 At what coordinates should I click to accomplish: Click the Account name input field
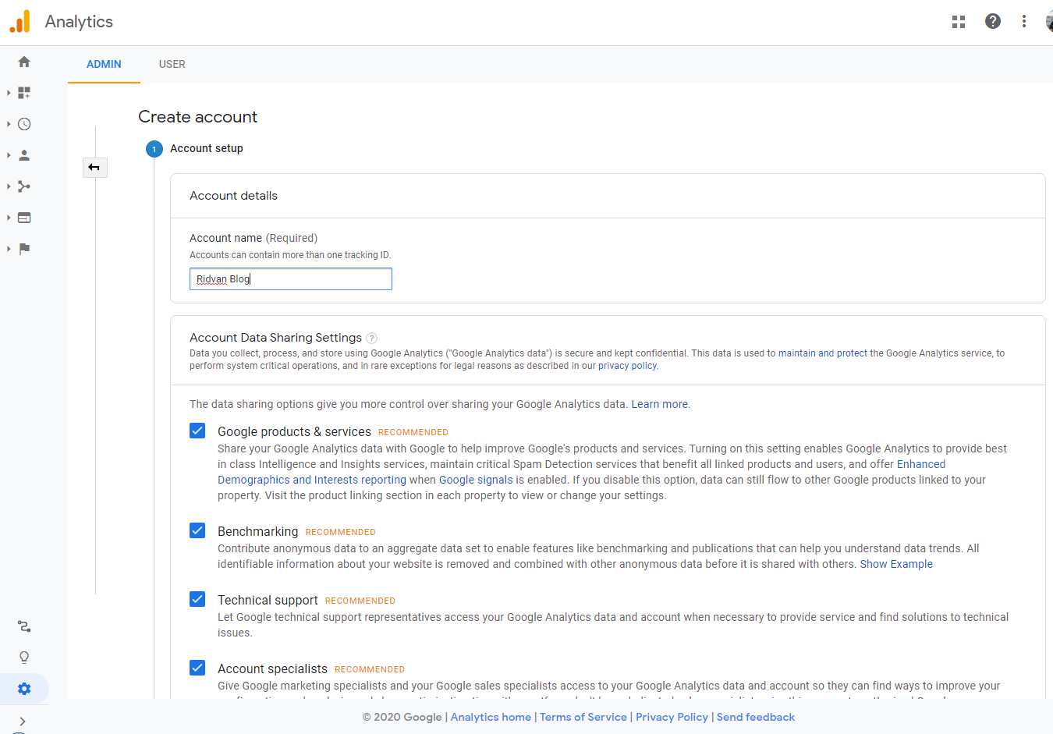[x=290, y=279]
